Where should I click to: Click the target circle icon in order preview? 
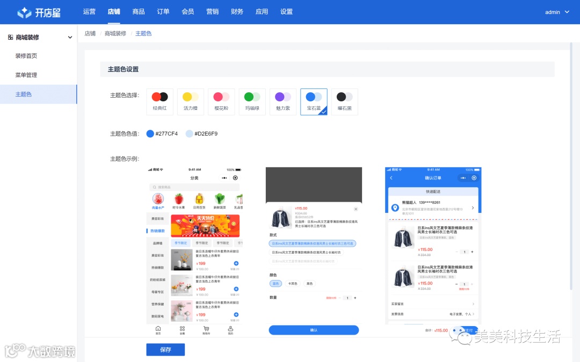474,178
